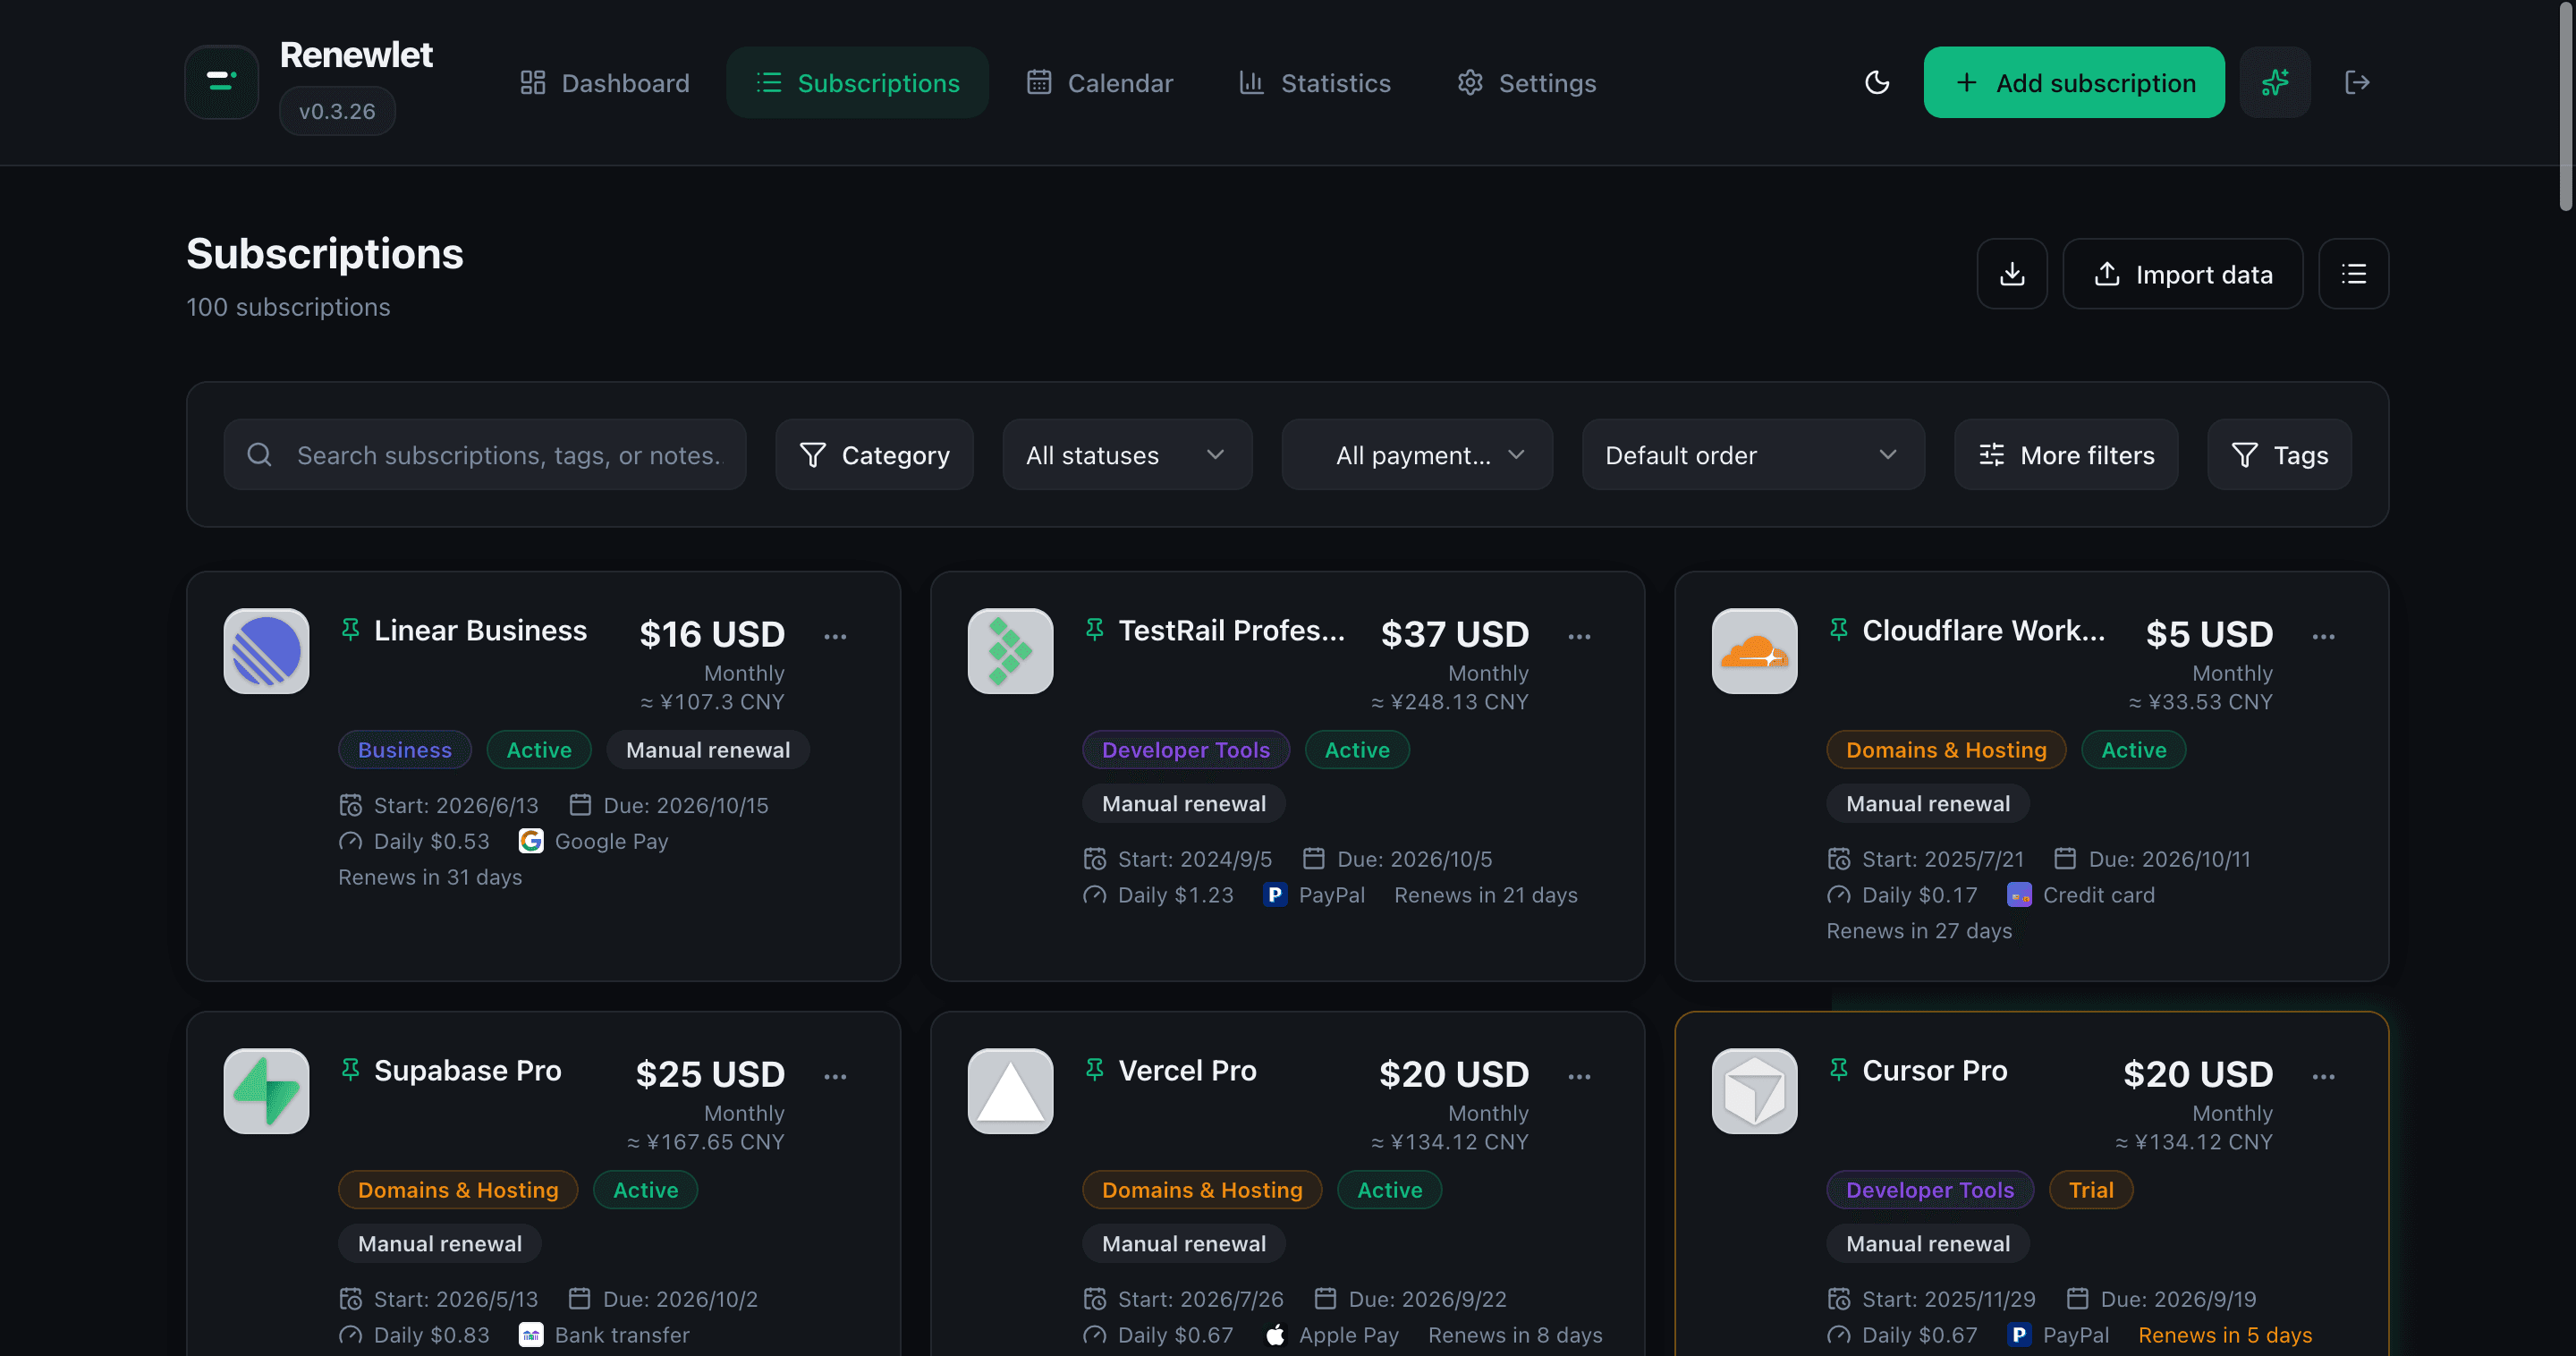
Task: Click the Business category tag on Linear
Action: click(x=405, y=750)
